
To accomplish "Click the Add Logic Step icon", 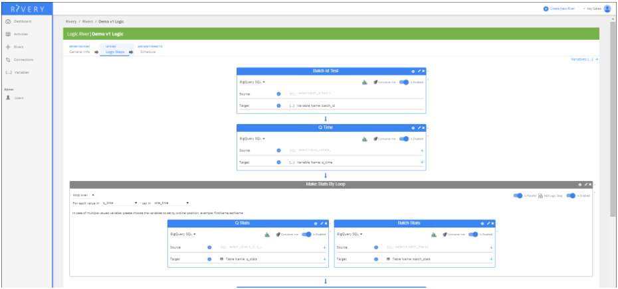I will (x=540, y=195).
